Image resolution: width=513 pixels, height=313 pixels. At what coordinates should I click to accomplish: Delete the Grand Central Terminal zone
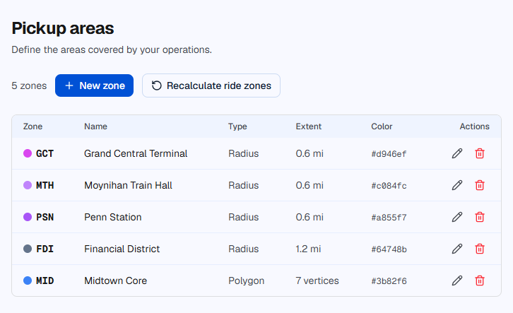pos(480,153)
